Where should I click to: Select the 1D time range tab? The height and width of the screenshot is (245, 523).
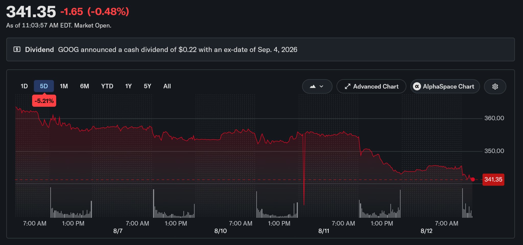(24, 86)
